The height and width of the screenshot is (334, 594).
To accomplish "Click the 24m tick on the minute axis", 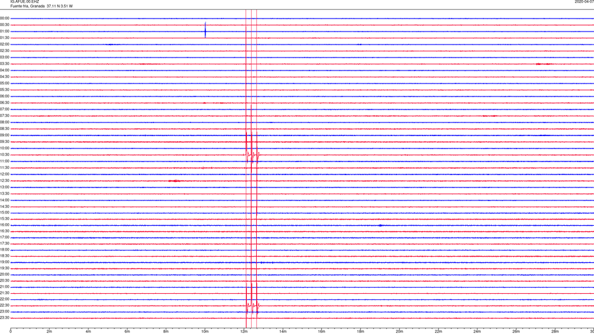I will click(x=477, y=332).
